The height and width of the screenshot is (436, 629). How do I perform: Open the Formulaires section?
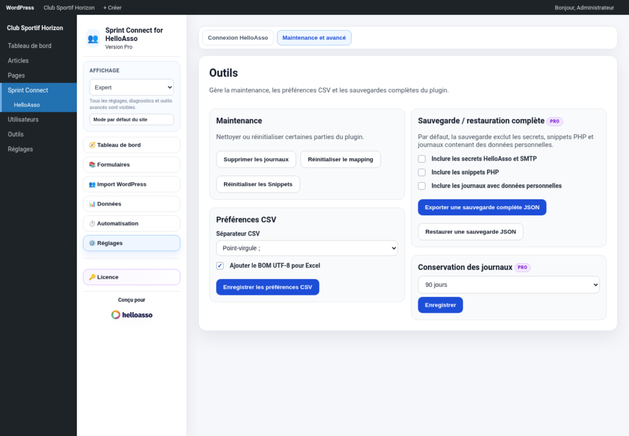[131, 164]
